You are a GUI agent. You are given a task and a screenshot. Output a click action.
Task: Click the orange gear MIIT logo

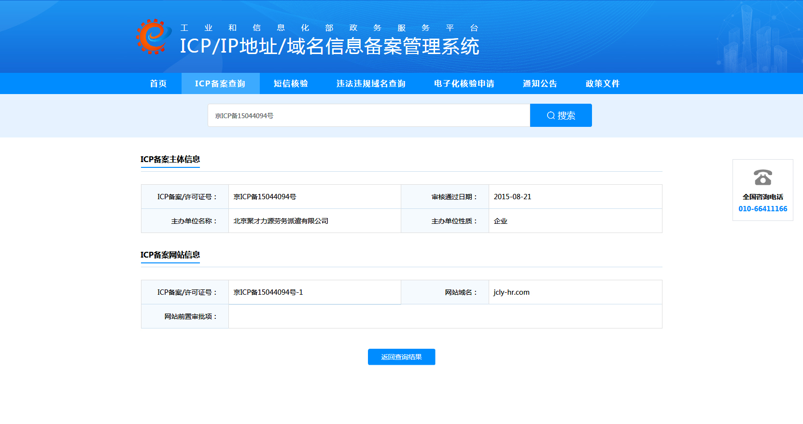[154, 37]
